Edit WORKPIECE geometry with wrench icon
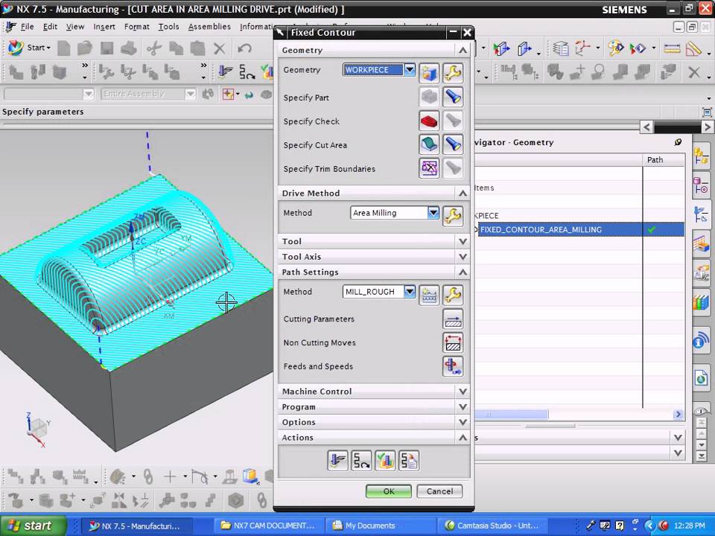715x536 pixels. coord(453,73)
